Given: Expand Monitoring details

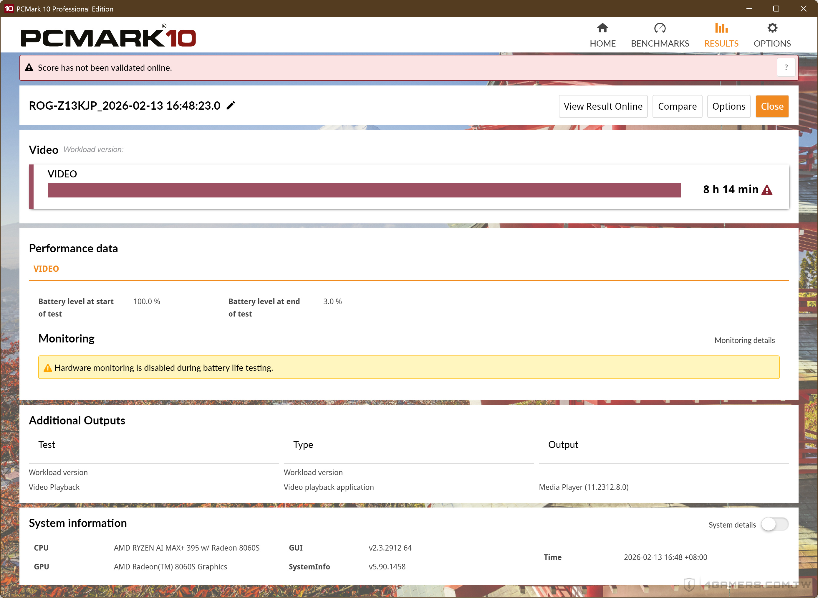Looking at the screenshot, I should [x=744, y=340].
